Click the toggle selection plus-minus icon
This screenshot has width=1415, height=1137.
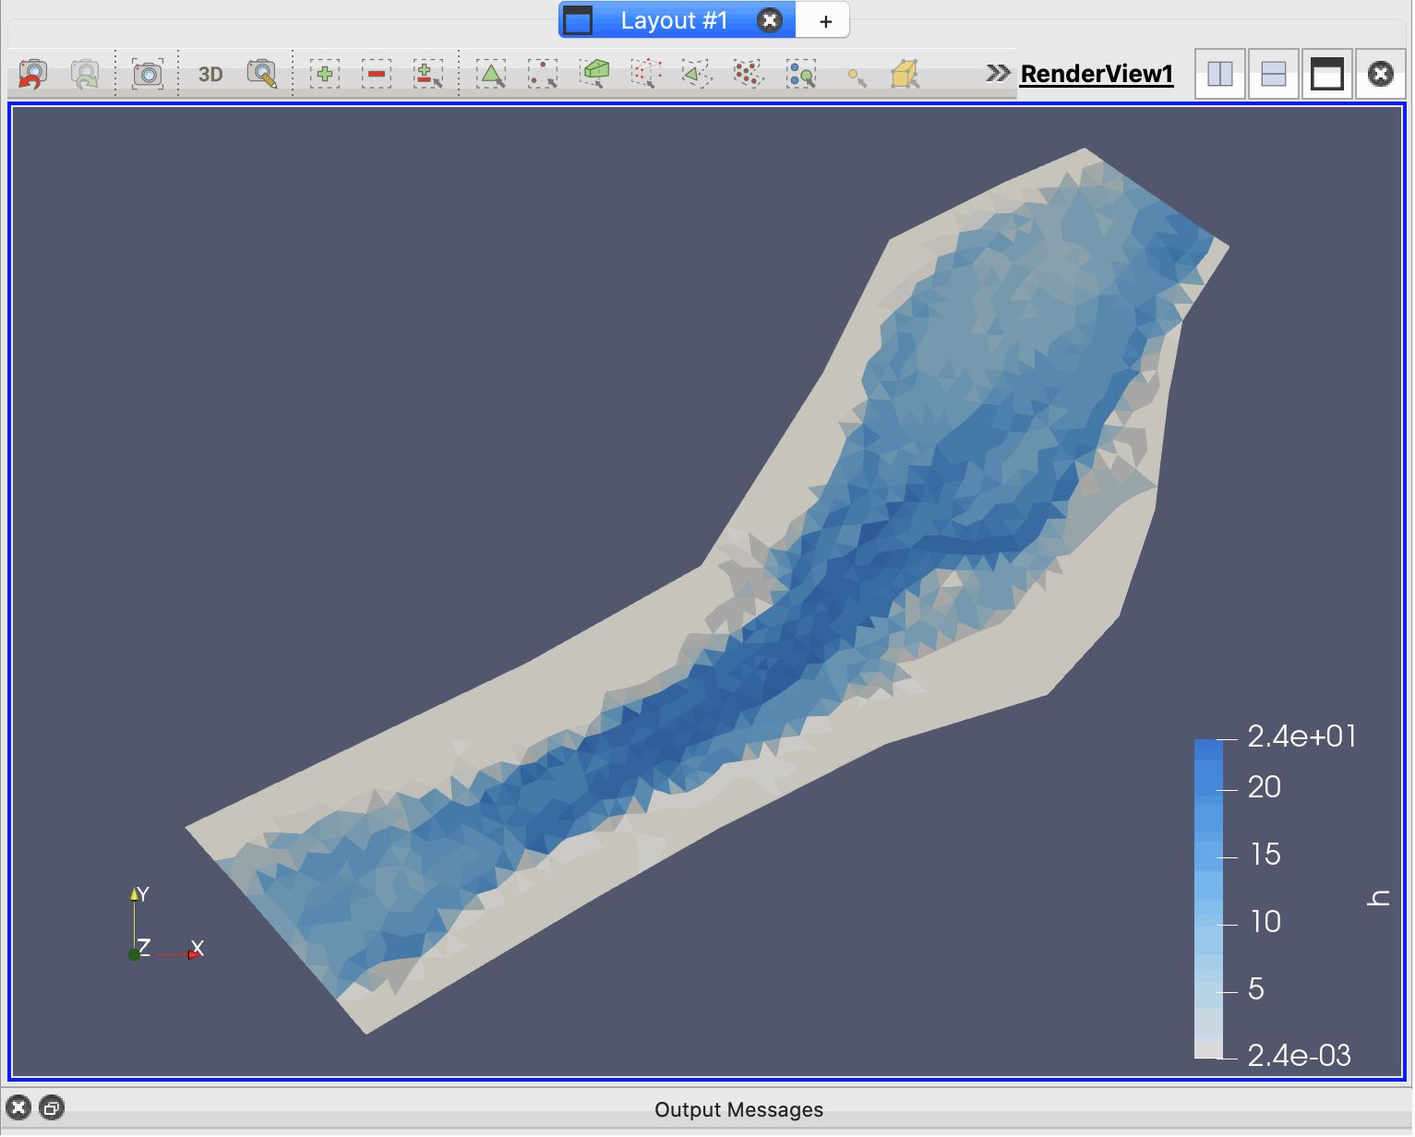click(428, 74)
